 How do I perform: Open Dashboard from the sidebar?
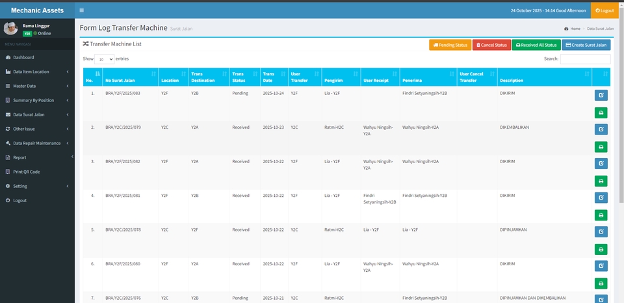[23, 57]
